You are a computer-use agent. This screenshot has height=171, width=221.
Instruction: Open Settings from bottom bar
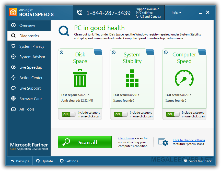coord(69,161)
